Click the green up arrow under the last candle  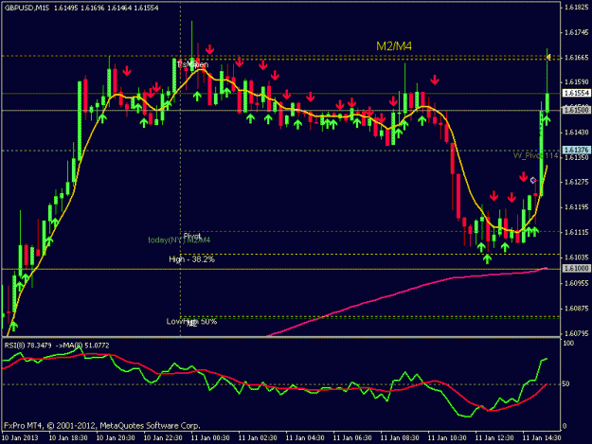tap(547, 121)
